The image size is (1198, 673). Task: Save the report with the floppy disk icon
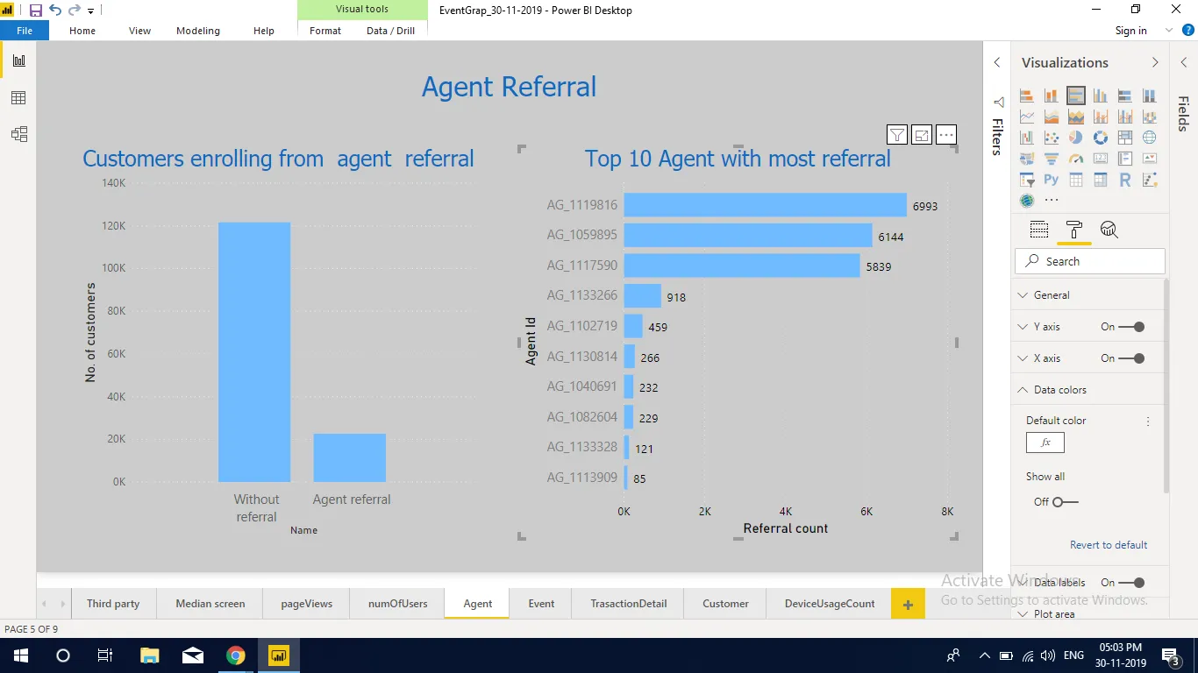point(36,11)
